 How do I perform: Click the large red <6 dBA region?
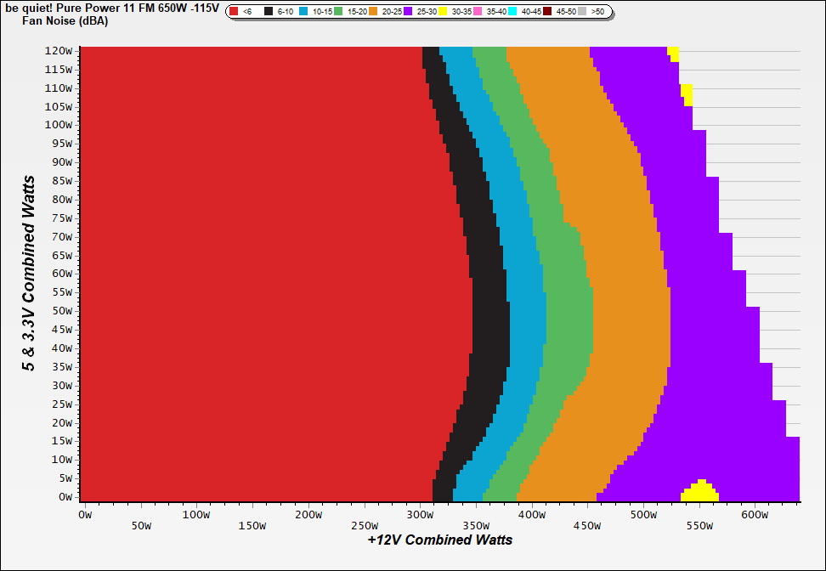pyautogui.click(x=255, y=272)
